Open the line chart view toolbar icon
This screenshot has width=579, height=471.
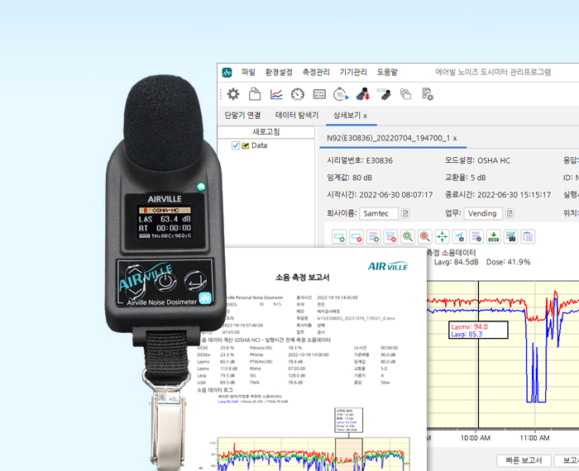[276, 94]
